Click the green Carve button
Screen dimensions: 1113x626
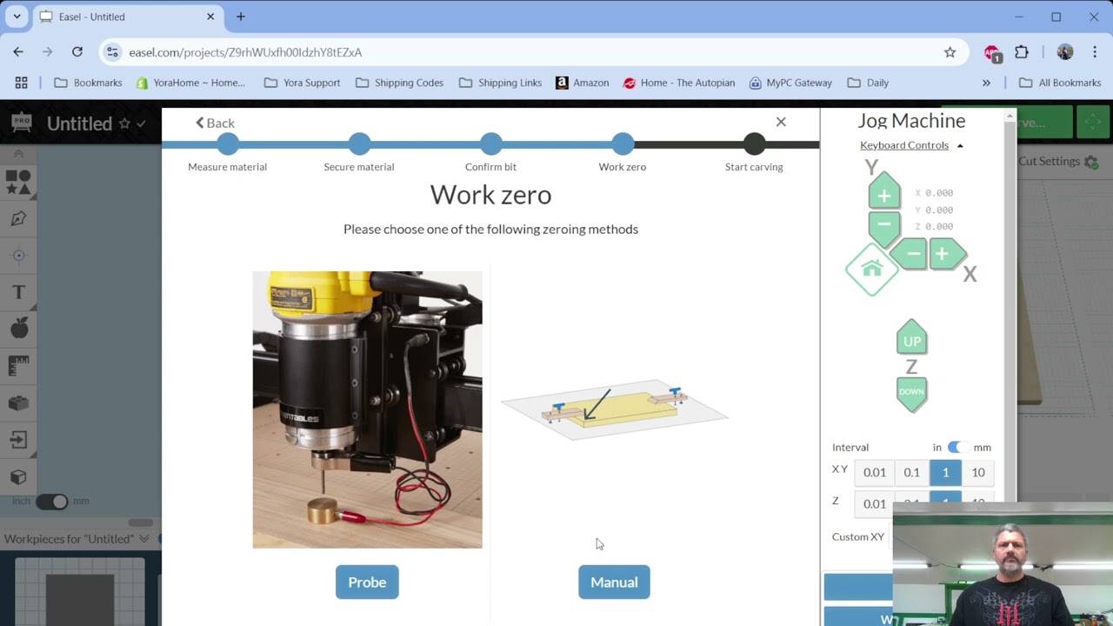coord(1042,123)
